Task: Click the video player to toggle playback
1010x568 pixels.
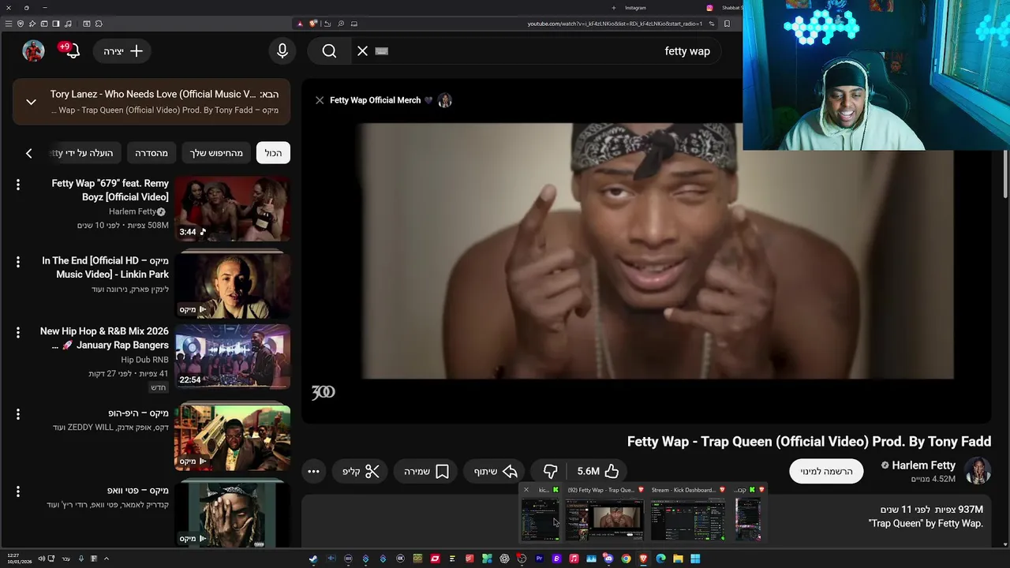Action: pos(647,251)
